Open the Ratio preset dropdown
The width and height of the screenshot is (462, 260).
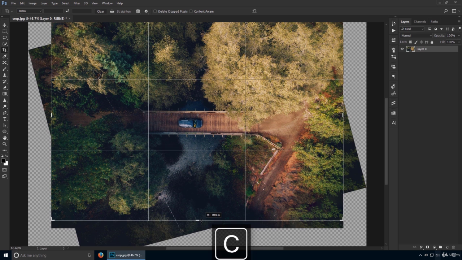pyautogui.click(x=29, y=11)
